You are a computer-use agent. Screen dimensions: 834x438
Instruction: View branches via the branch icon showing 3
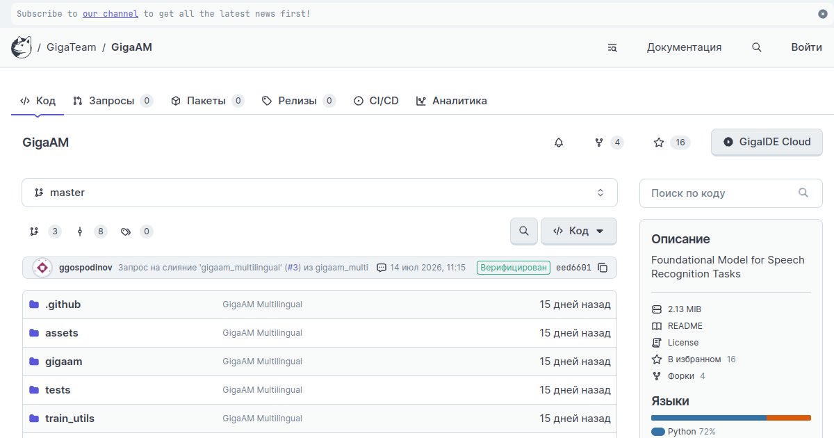34,232
